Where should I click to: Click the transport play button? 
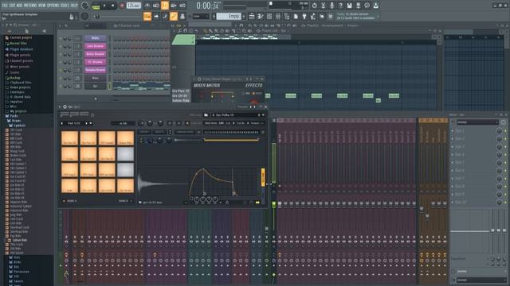click(104, 6)
